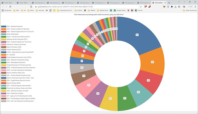Focus the quickchart.io address bar URL
Screen dimensions: 198x114
(x=65, y=7)
